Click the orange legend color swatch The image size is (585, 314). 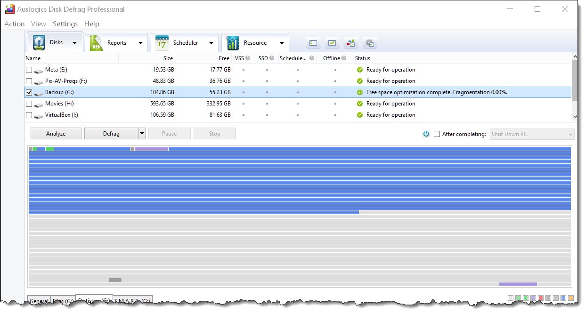point(571,298)
